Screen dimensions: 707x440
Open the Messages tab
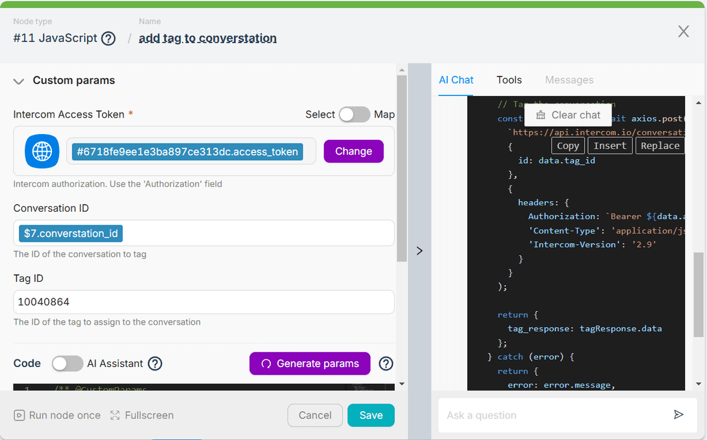coord(569,80)
